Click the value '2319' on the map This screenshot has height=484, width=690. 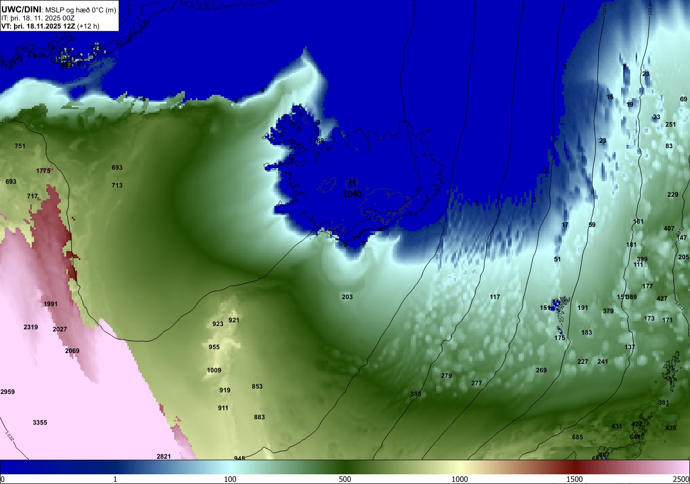[31, 327]
